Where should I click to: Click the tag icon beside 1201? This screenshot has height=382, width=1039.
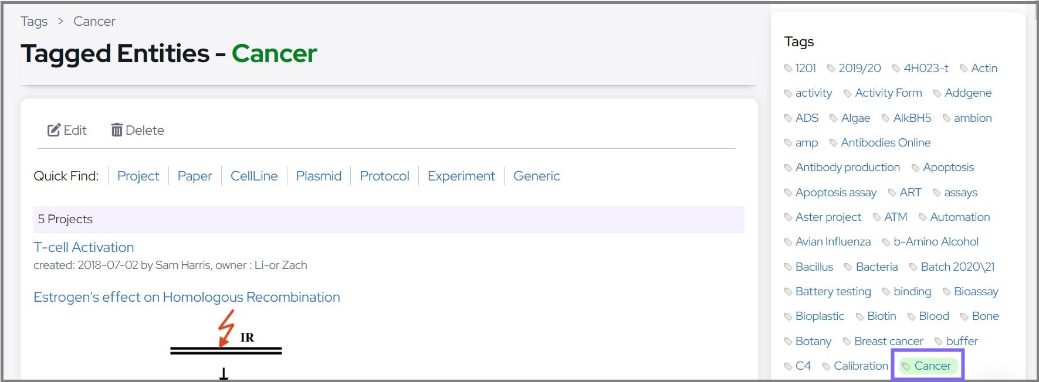(x=788, y=69)
